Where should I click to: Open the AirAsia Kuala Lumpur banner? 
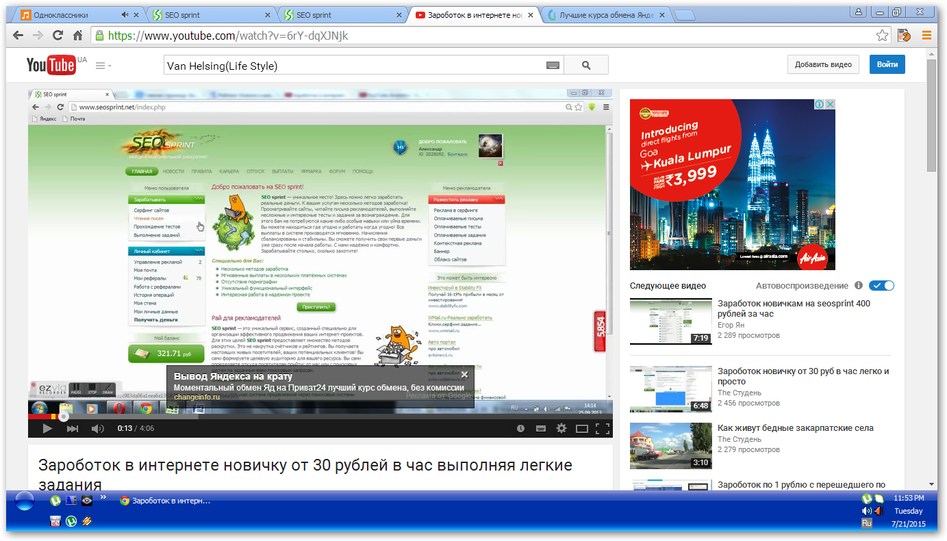coord(732,185)
